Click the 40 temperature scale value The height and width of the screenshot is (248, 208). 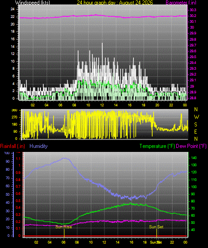coord(193,230)
